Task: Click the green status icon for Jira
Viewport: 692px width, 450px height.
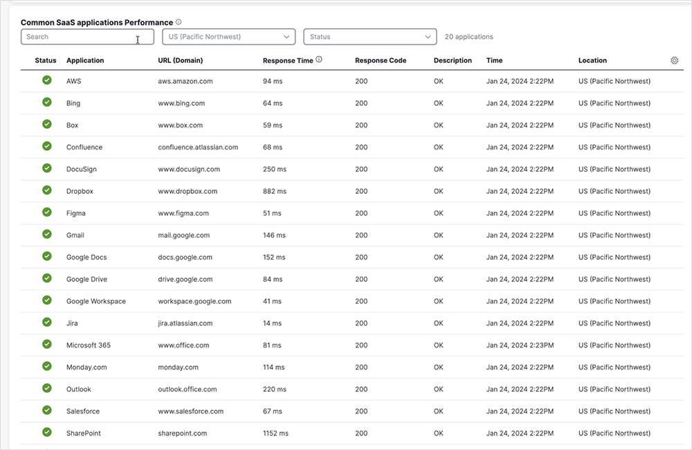Action: pyautogui.click(x=47, y=323)
